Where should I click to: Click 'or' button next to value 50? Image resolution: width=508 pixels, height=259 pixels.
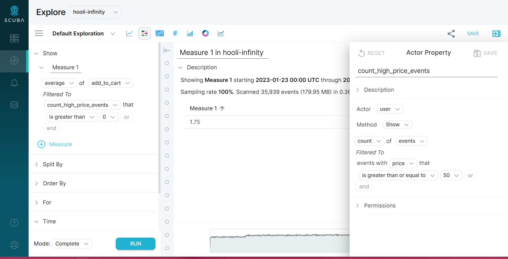pos(470,175)
